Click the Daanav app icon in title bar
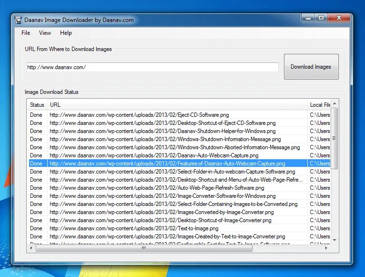 [x=18, y=20]
